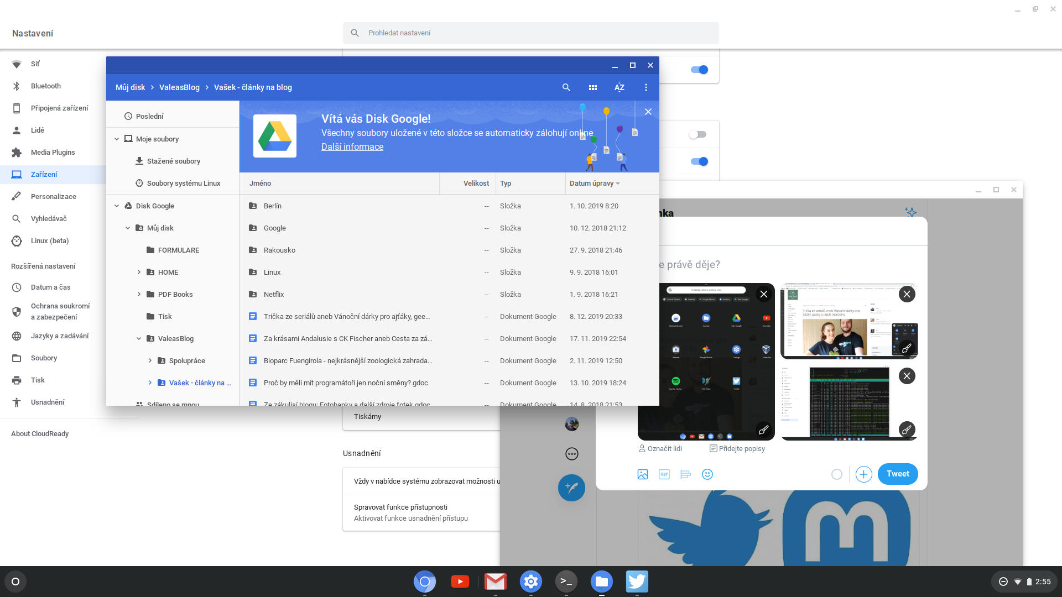1062x597 pixels.
Task: Open About CloudReady in Settings
Action: tap(40, 434)
